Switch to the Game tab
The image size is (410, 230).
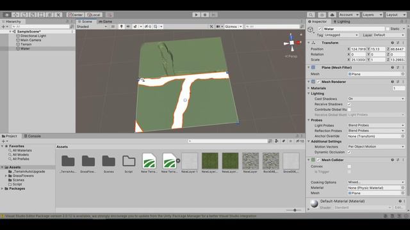pos(105,21)
